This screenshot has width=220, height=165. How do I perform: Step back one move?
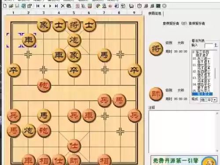tap(44, 6)
